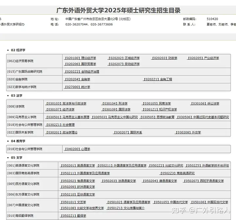Click the 【030201】政治学理论 link

(x=61, y=132)
